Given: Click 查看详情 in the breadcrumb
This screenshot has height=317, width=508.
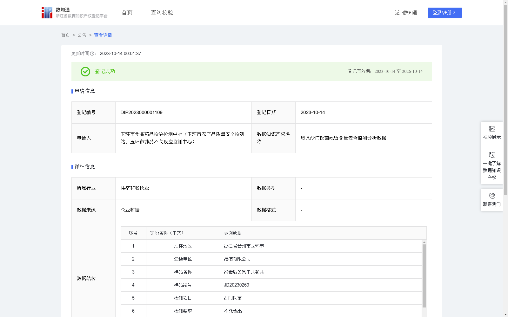Looking at the screenshot, I should tap(103, 35).
